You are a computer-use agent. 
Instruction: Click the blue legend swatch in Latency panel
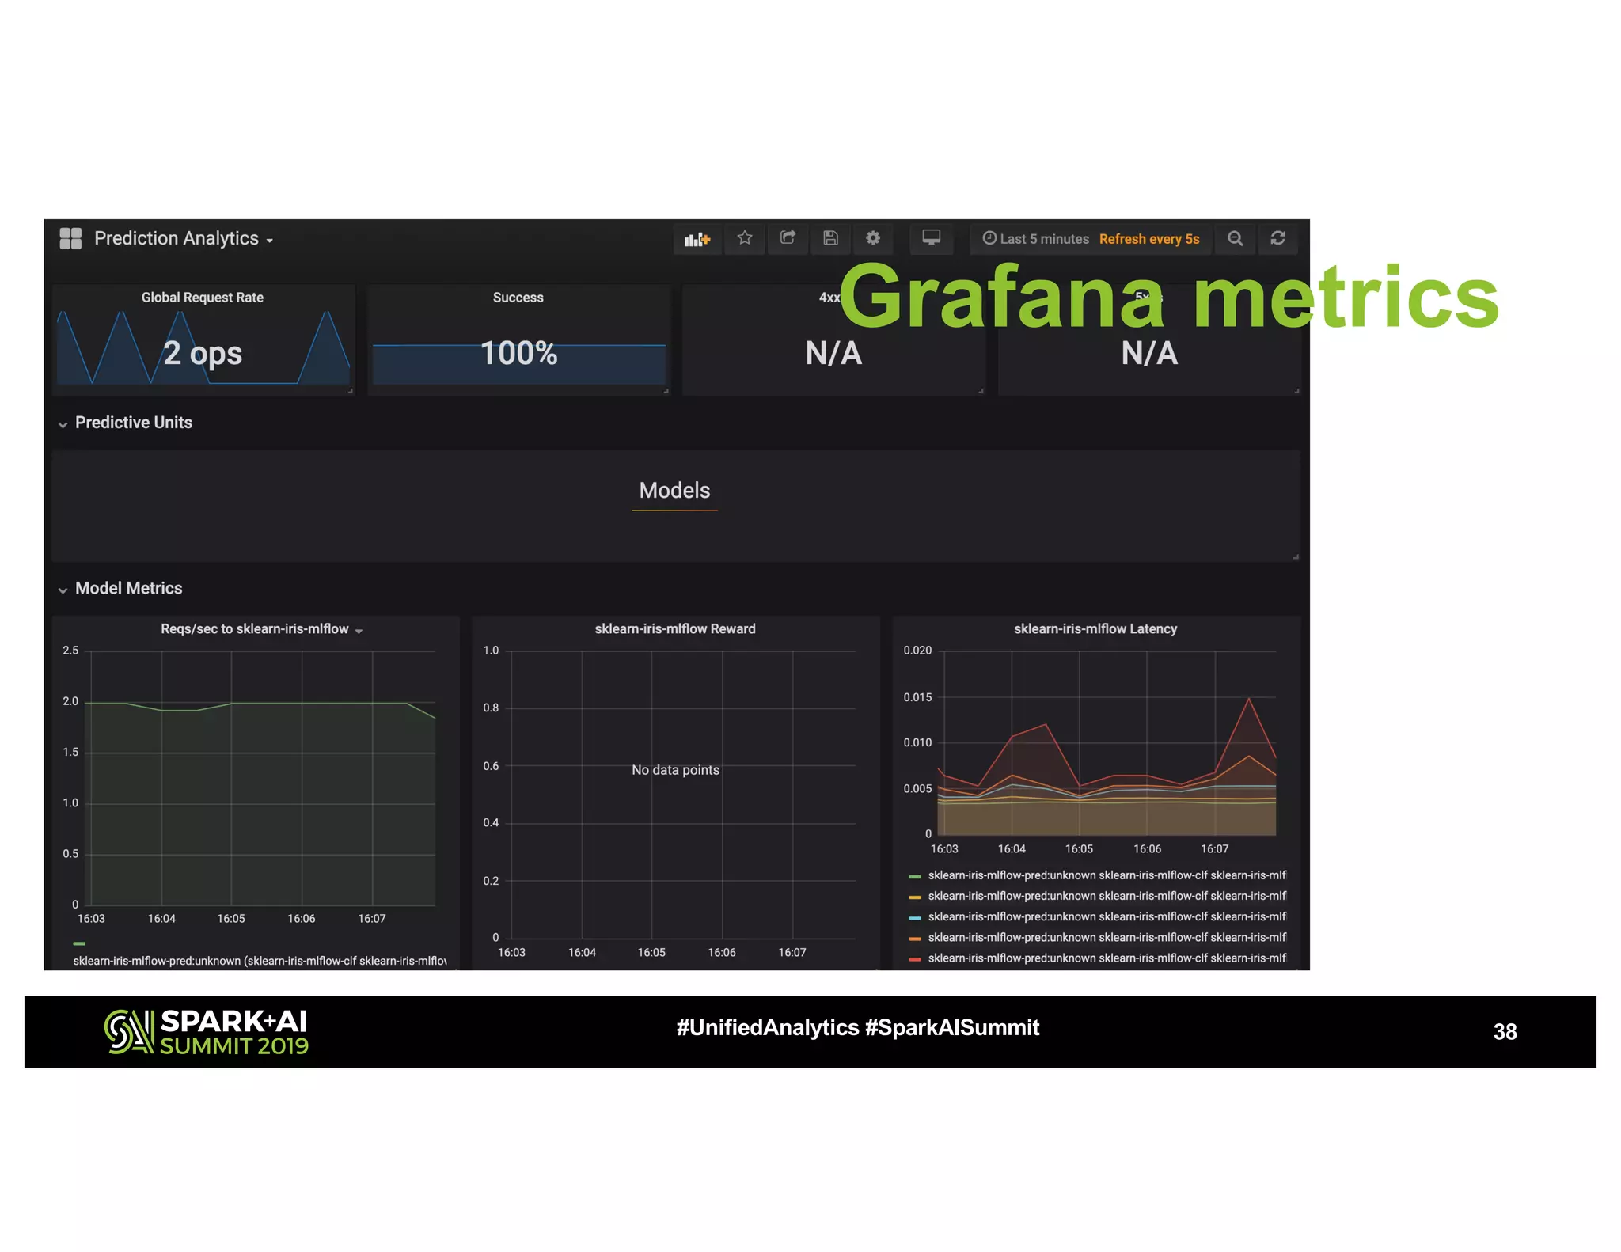(x=915, y=917)
